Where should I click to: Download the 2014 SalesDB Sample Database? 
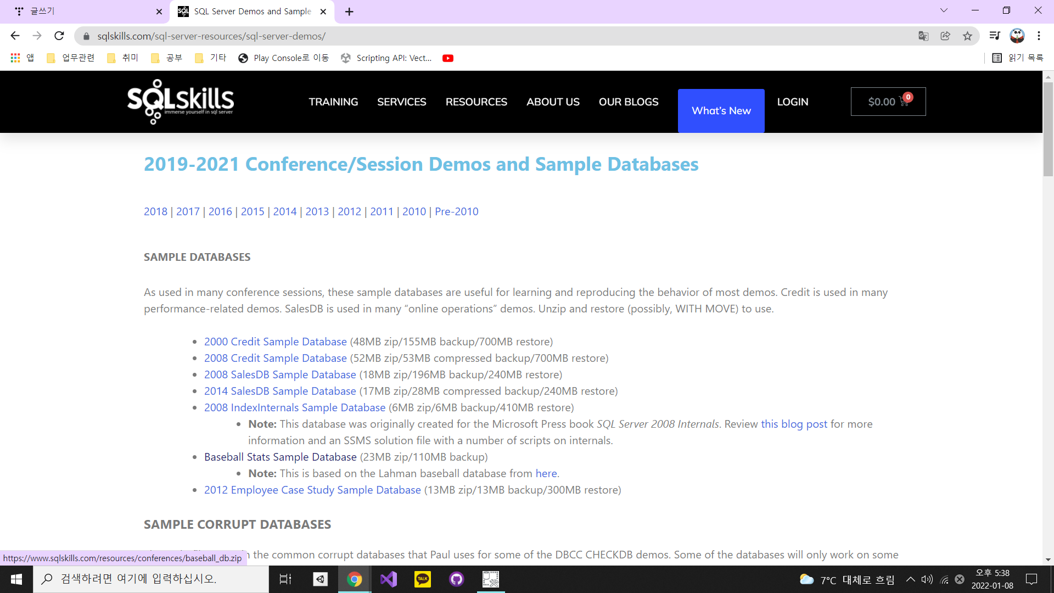(x=280, y=391)
